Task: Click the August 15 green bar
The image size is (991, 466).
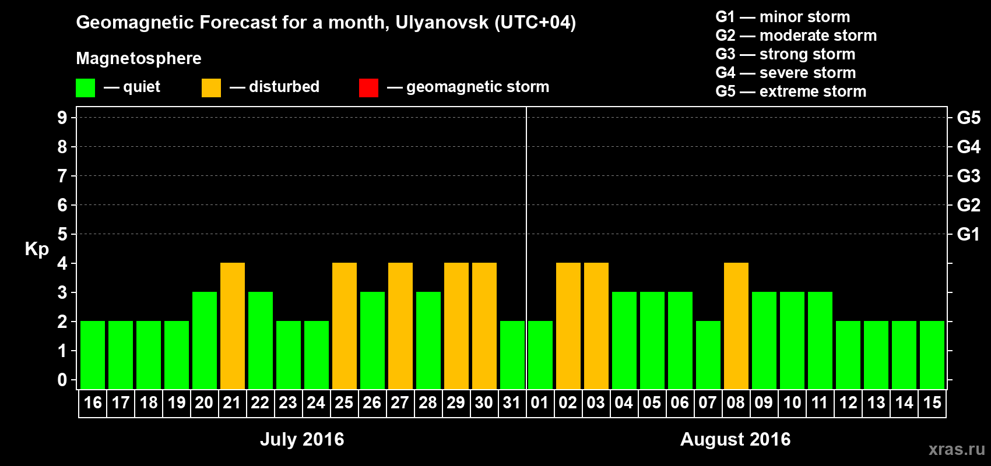Action: (932, 355)
